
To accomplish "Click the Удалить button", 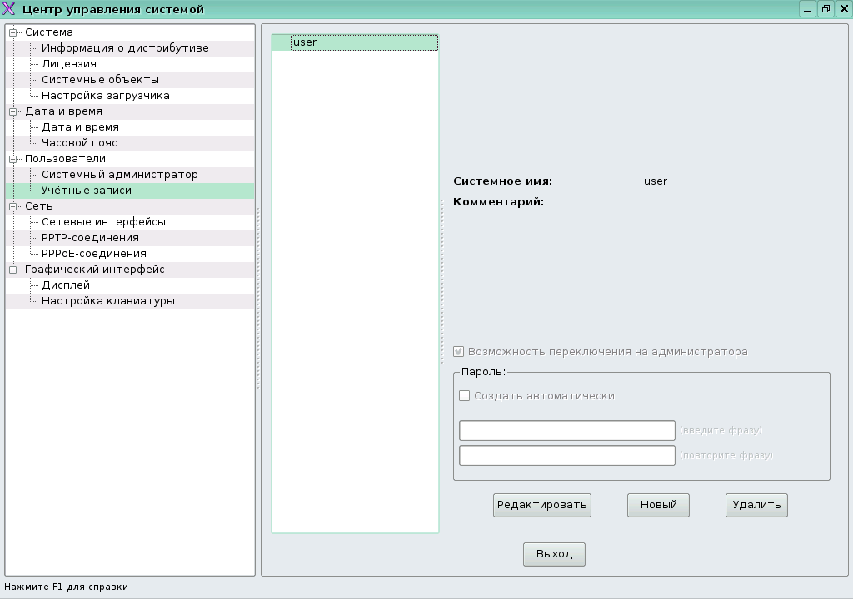I will [x=756, y=504].
